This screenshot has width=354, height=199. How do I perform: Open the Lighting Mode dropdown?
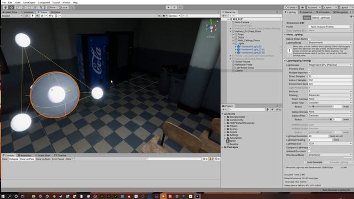[330, 43]
